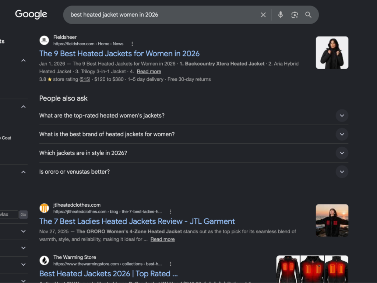Expand 'Which jackets are in style in 2026?'
Viewport: 377px width, 283px height.
194,153
